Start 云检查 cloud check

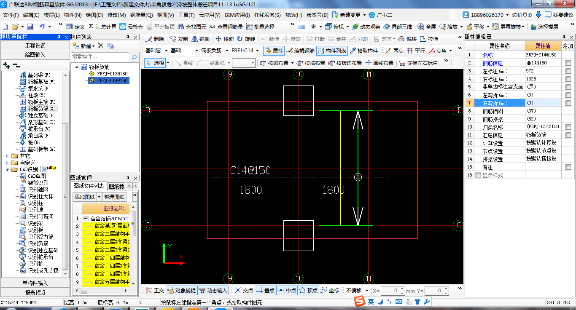pos(131,27)
